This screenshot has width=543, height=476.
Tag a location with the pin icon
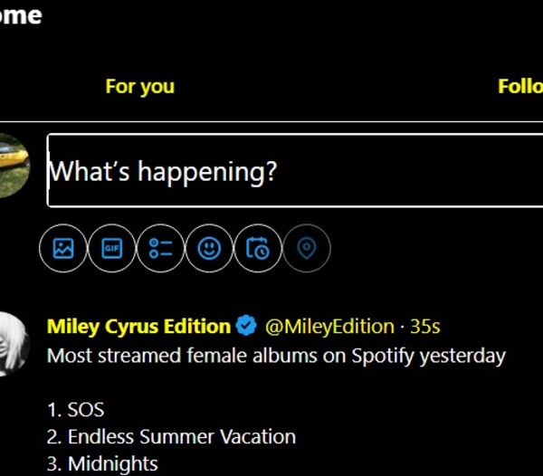coord(307,248)
